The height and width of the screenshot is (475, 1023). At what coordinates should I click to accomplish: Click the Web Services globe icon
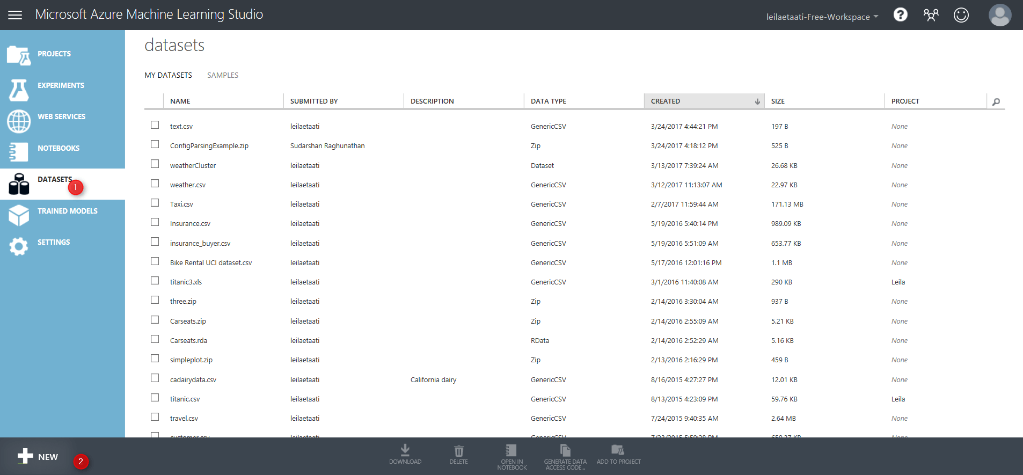point(19,121)
